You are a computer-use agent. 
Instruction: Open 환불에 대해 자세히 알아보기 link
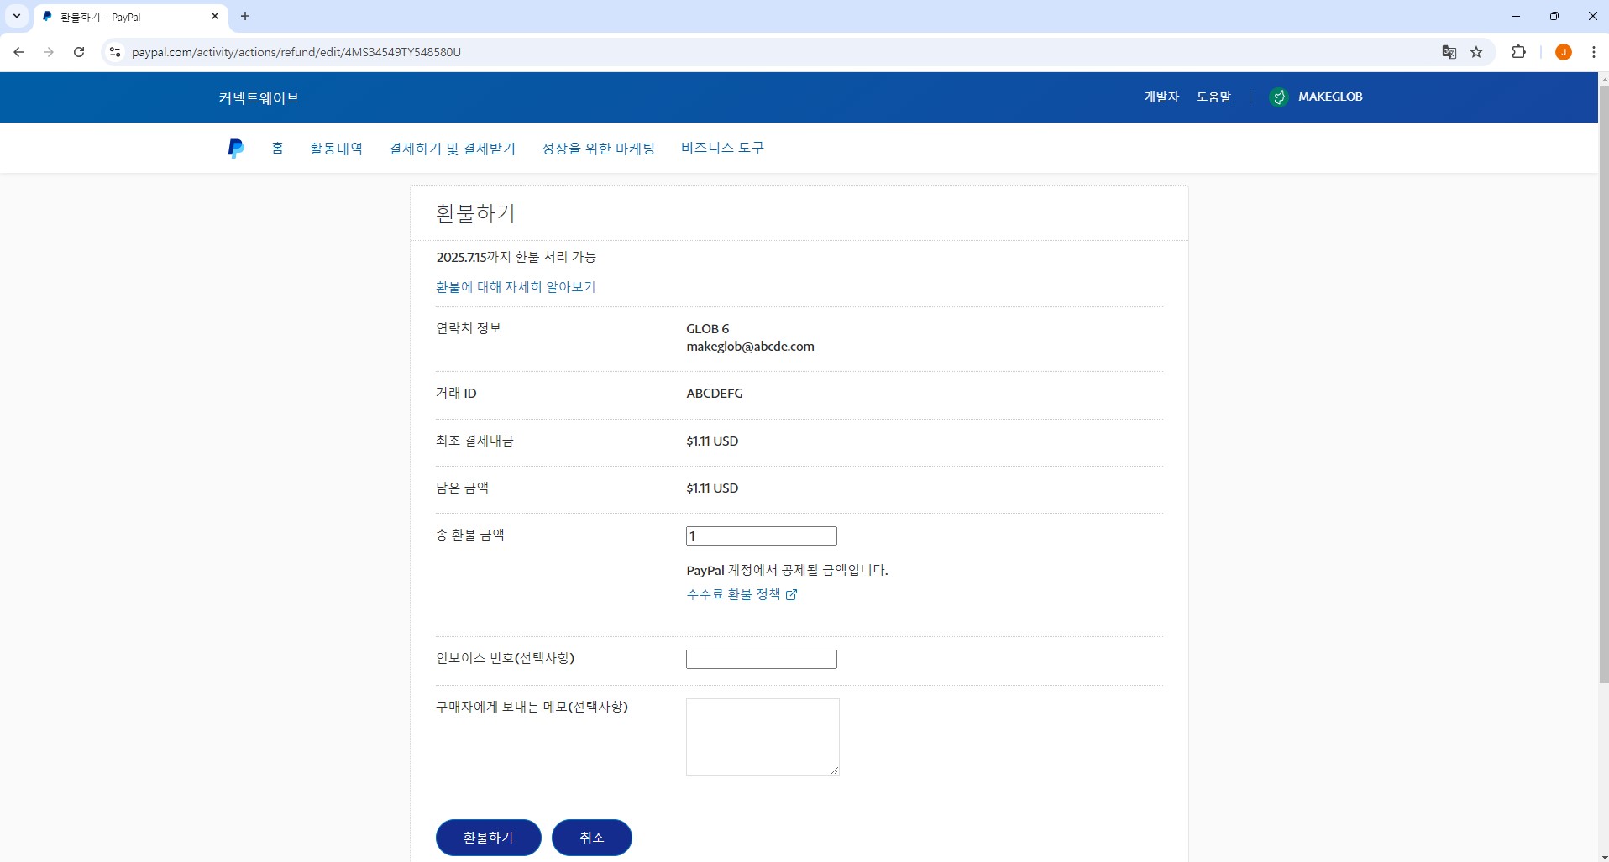516,287
